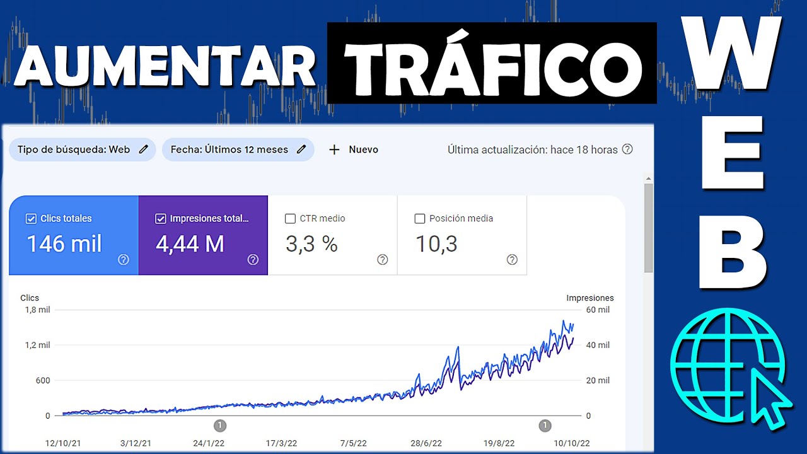Click the '12/10/21' date label
The image size is (807, 454).
click(62, 443)
